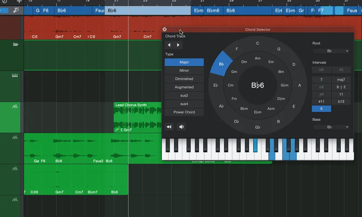Click the folder track icon

point(16,44)
